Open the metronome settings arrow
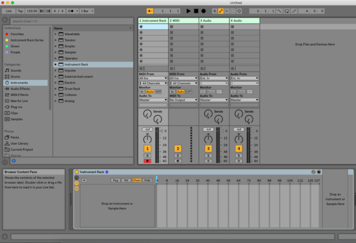The height and width of the screenshot is (243, 356). click(x=77, y=11)
